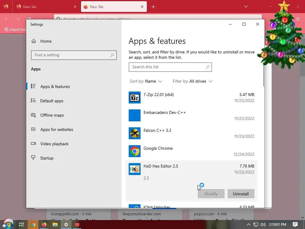The image size is (305, 229).
Task: Click the greyed Modify button
Action: pyautogui.click(x=211, y=194)
